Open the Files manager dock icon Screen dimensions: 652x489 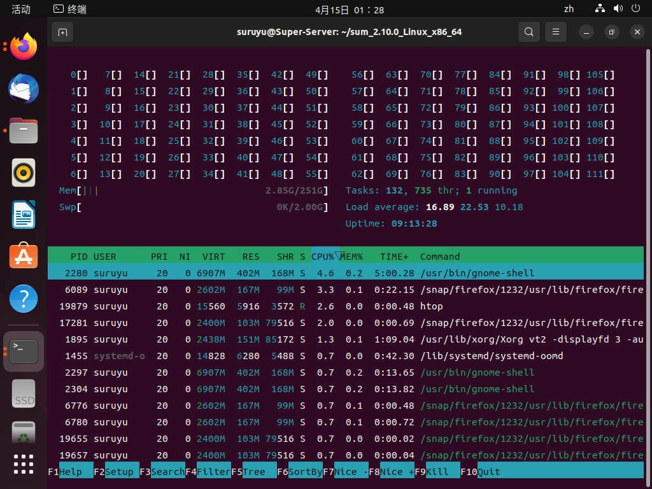click(24, 131)
